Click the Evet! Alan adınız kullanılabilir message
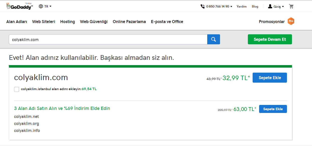 click(x=91, y=58)
